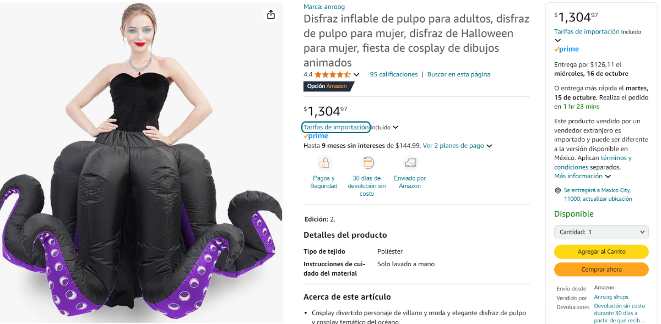Click the highlighted Tarifas de importación label

pos(335,127)
